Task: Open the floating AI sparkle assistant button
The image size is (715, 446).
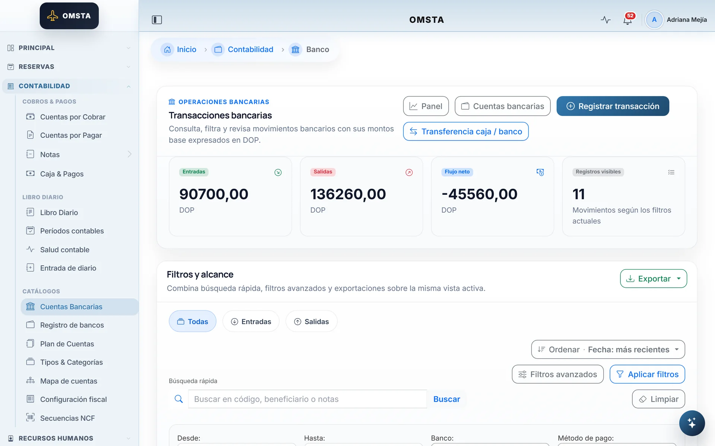Action: tap(692, 423)
